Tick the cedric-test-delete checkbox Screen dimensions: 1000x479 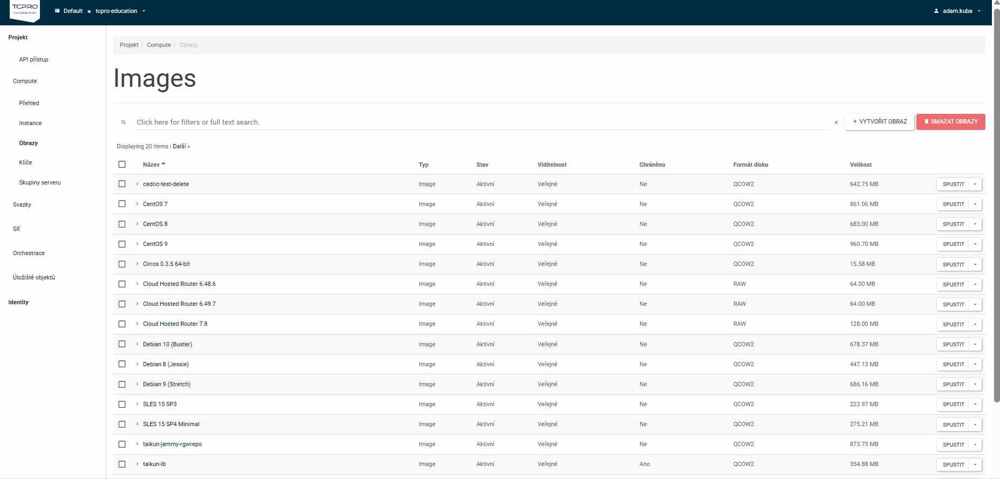click(x=122, y=184)
